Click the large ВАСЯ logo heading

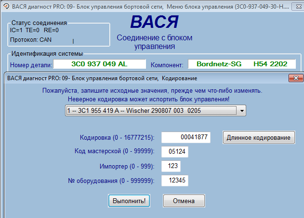pos(154,23)
